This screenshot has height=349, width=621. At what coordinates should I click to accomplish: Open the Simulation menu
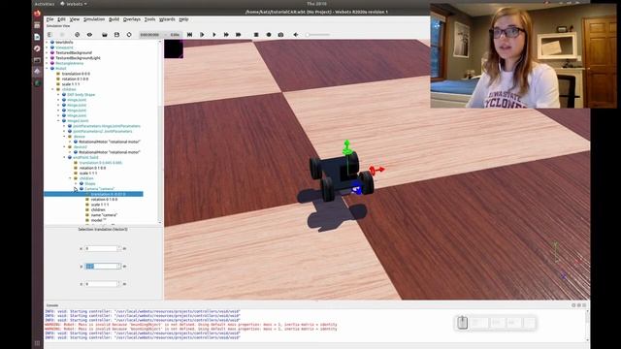(x=94, y=19)
